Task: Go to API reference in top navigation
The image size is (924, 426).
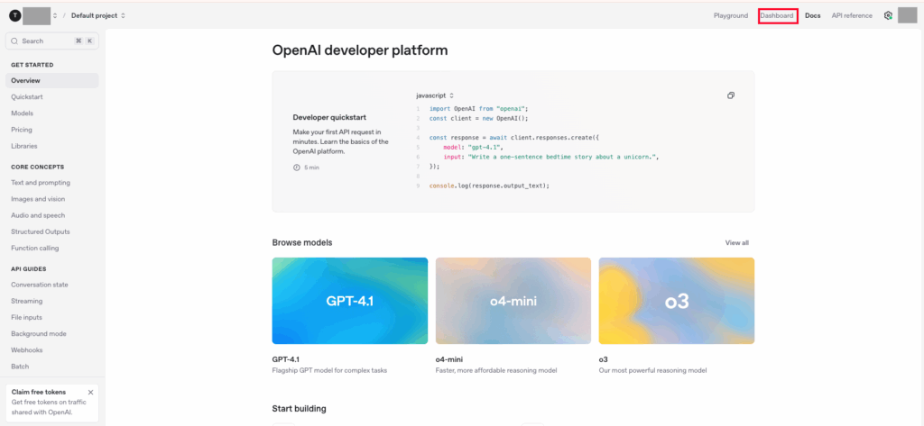Action: pyautogui.click(x=852, y=15)
